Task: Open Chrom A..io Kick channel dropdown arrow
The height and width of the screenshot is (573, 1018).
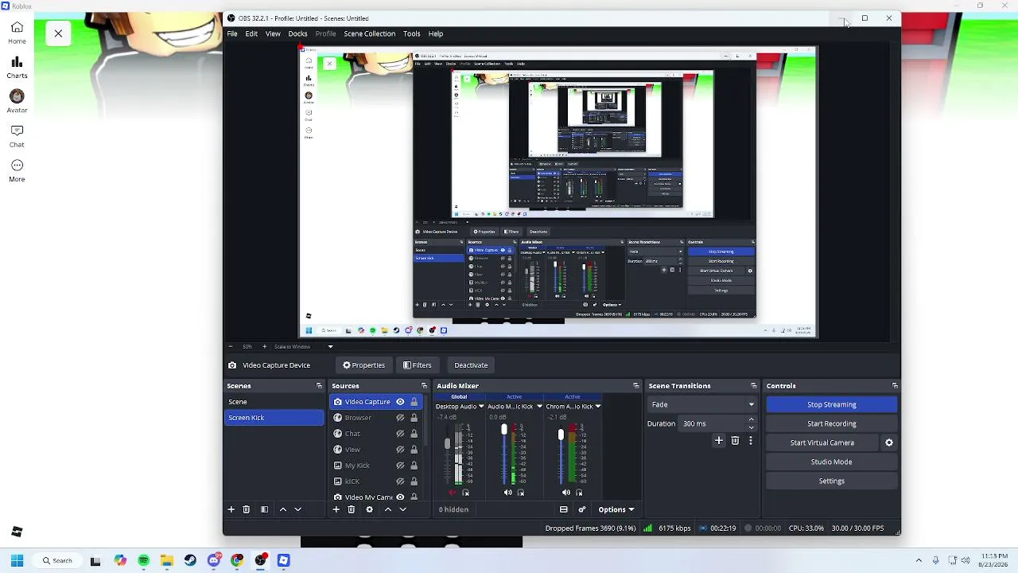Action: pyautogui.click(x=597, y=407)
